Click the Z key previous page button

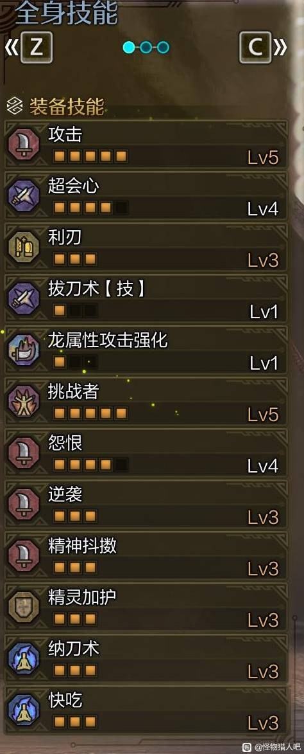[36, 47]
